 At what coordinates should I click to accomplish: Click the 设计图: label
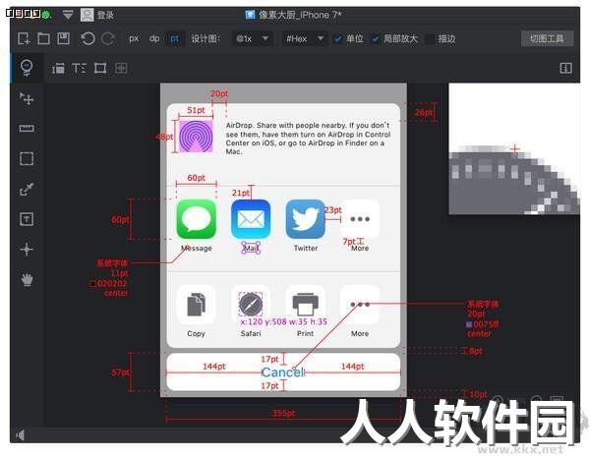(x=206, y=38)
